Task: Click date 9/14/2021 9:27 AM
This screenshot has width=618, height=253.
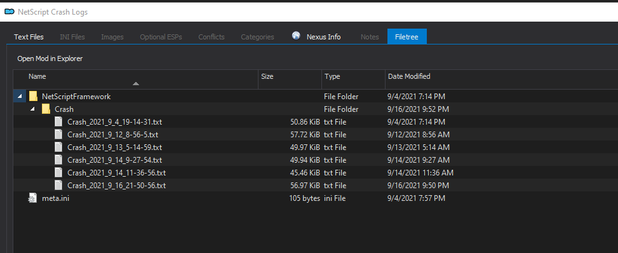Action: point(418,160)
